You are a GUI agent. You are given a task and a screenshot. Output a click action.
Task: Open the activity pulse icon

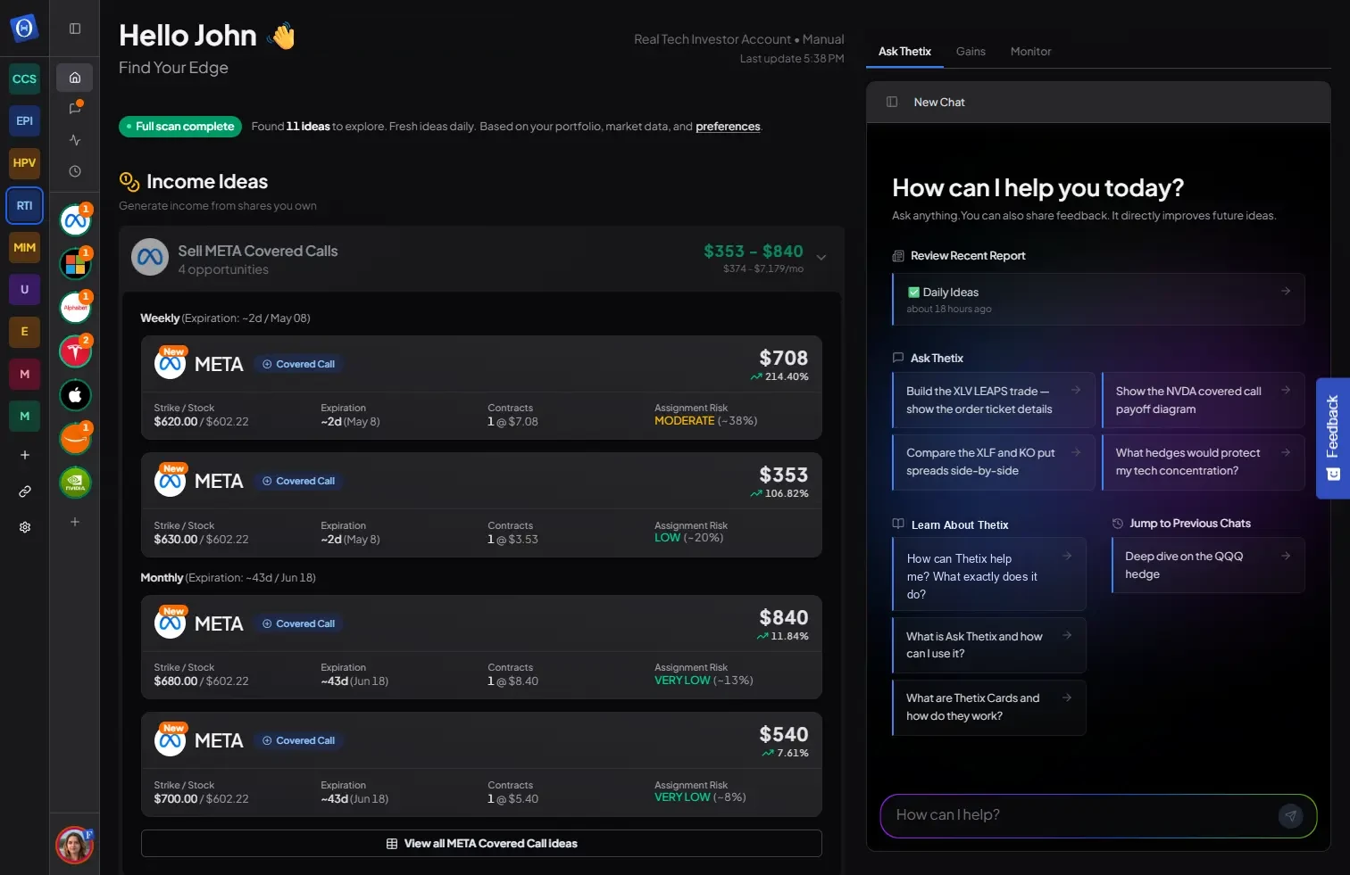click(75, 140)
